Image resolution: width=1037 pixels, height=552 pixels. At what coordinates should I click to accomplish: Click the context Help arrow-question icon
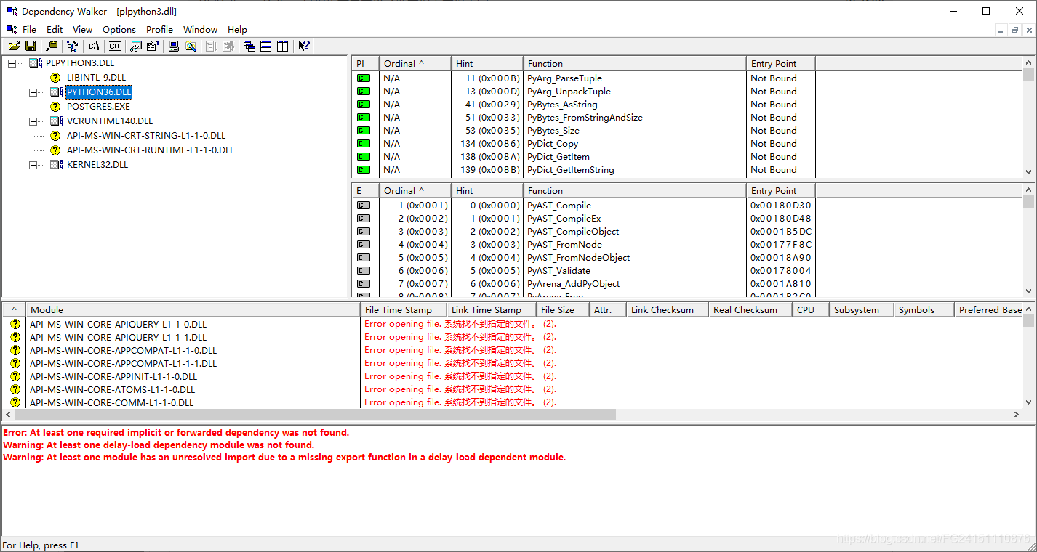(x=304, y=46)
